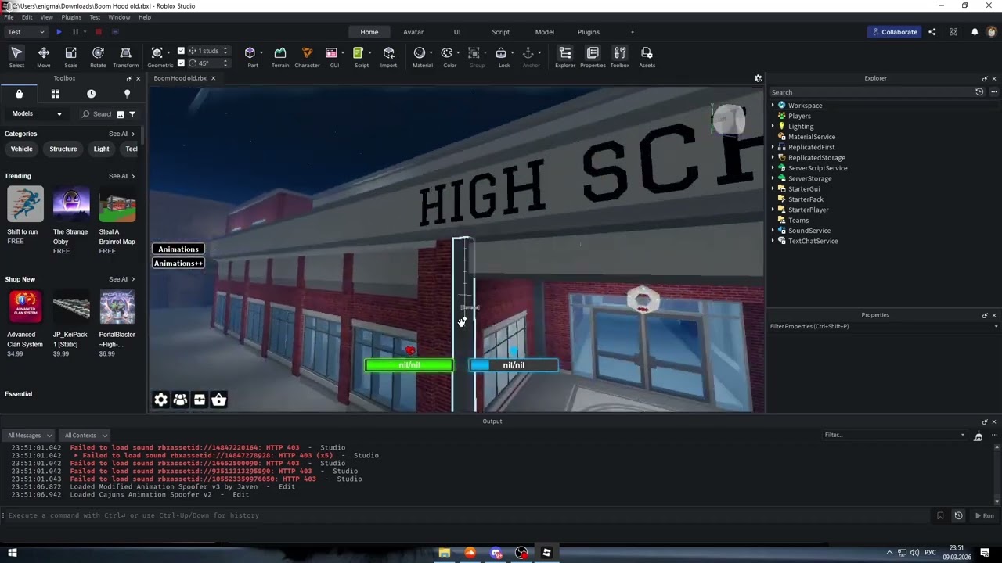This screenshot has height=563, width=1002.
Task: Insert a Part from the ribbon
Action: pyautogui.click(x=252, y=56)
